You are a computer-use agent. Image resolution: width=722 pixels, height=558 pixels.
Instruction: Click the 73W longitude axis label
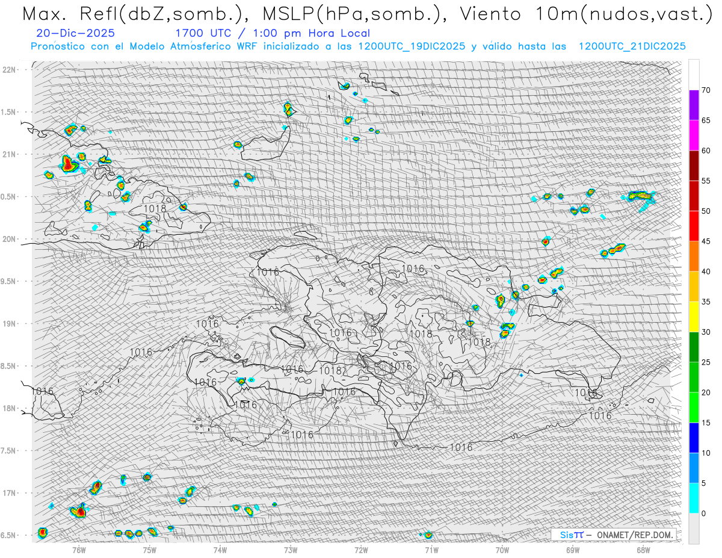pyautogui.click(x=290, y=550)
